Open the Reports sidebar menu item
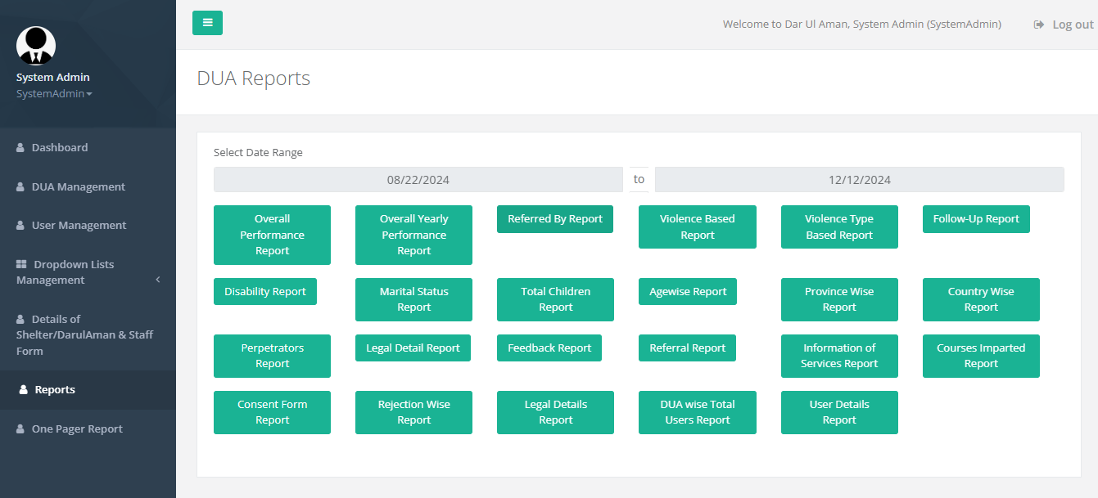Viewport: 1098px width, 498px height. click(x=55, y=390)
